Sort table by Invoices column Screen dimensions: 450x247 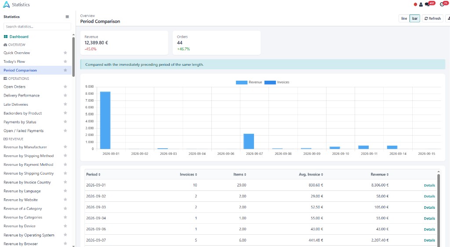pyautogui.click(x=188, y=174)
